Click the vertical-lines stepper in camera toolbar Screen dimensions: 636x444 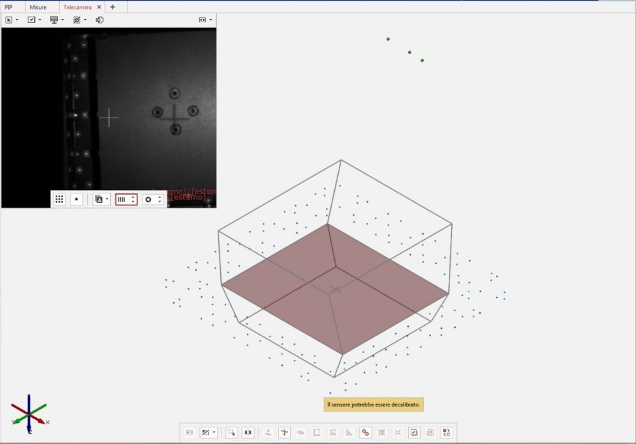pos(126,199)
